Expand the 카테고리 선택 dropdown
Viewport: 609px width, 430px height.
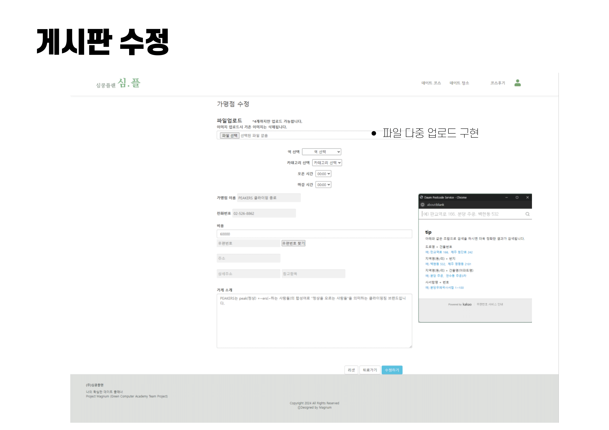(x=327, y=163)
